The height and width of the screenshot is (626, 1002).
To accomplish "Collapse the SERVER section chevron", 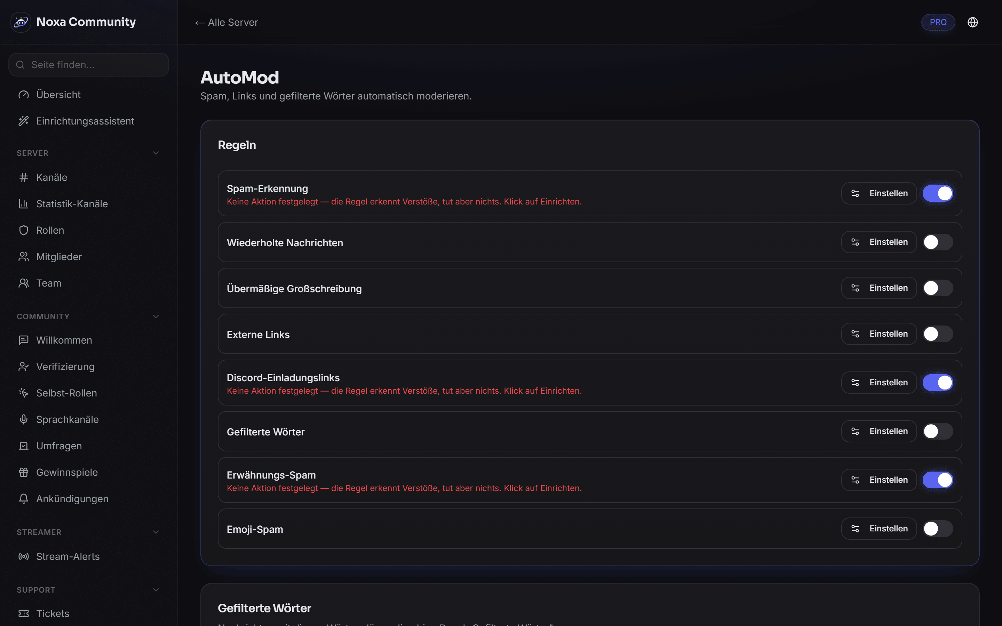I will click(156, 153).
